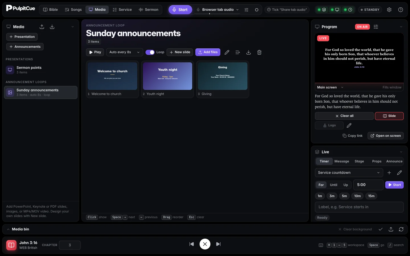Open the Auto every 8s dropdown

pyautogui.click(x=124, y=52)
